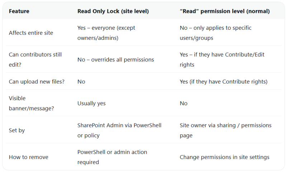Viewport: 286px width, 173px height.
Task: Click 'SharePoint Admin via PowerShell or policy'
Action: pyautogui.click(x=119, y=130)
